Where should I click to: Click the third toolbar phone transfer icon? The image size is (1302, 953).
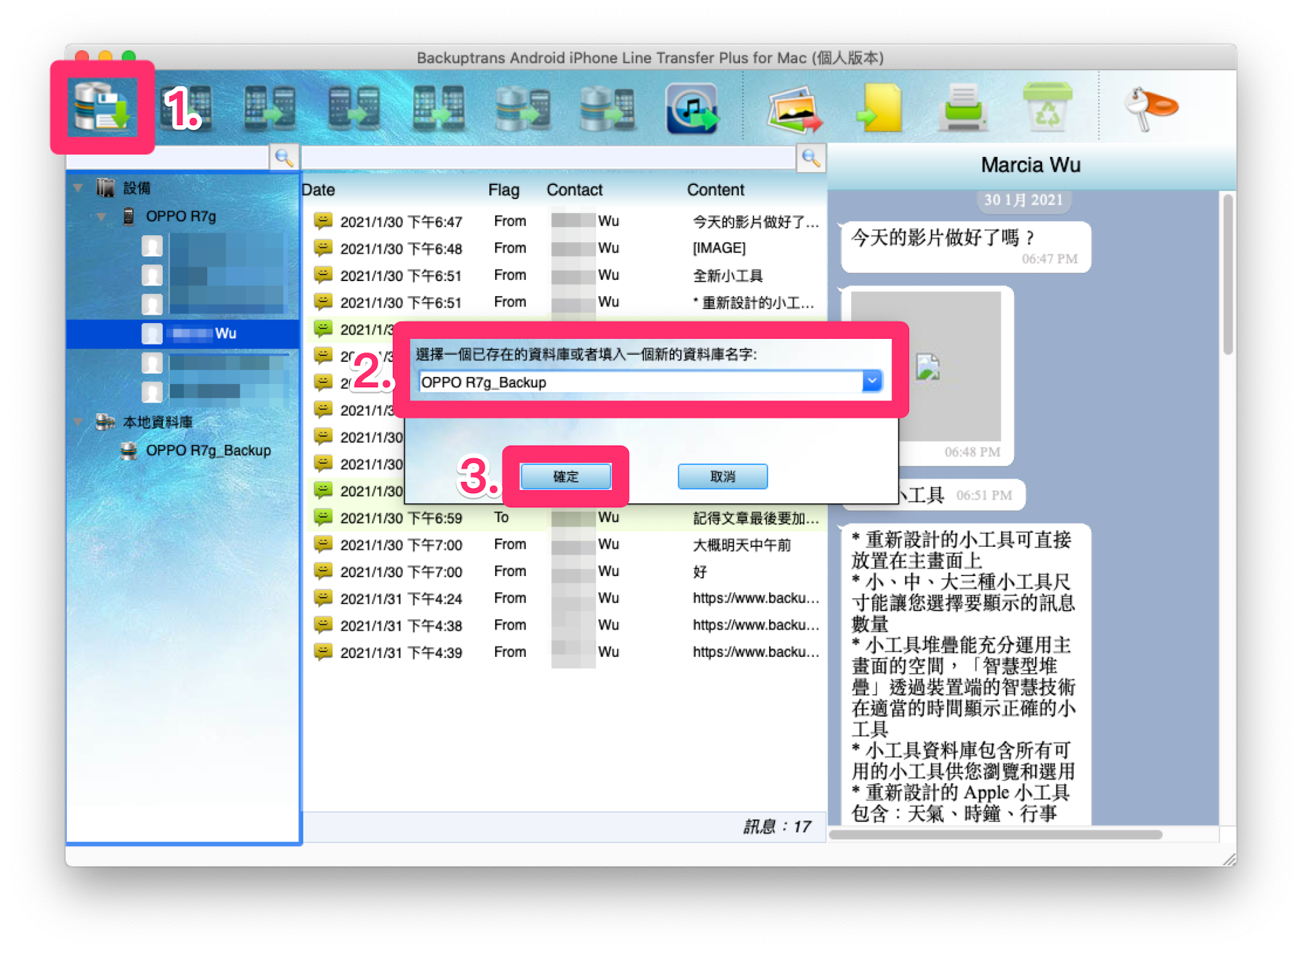pos(270,108)
